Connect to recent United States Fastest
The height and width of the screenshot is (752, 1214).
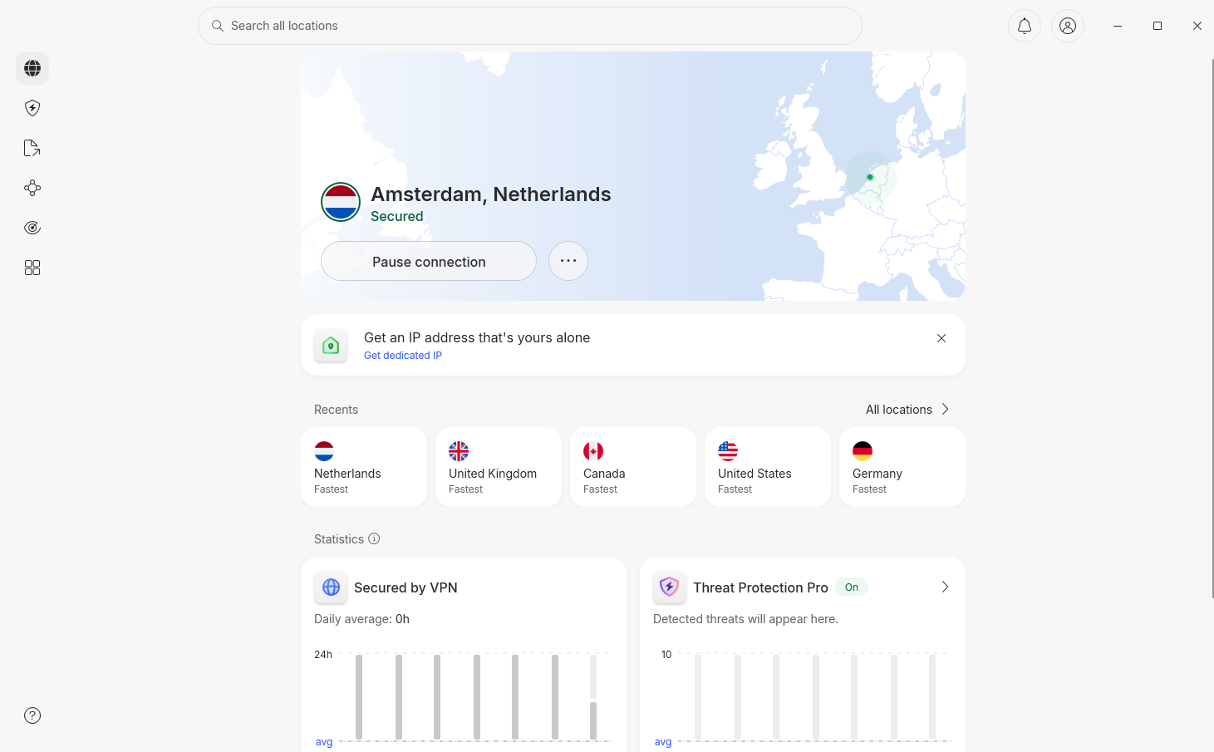tap(768, 467)
